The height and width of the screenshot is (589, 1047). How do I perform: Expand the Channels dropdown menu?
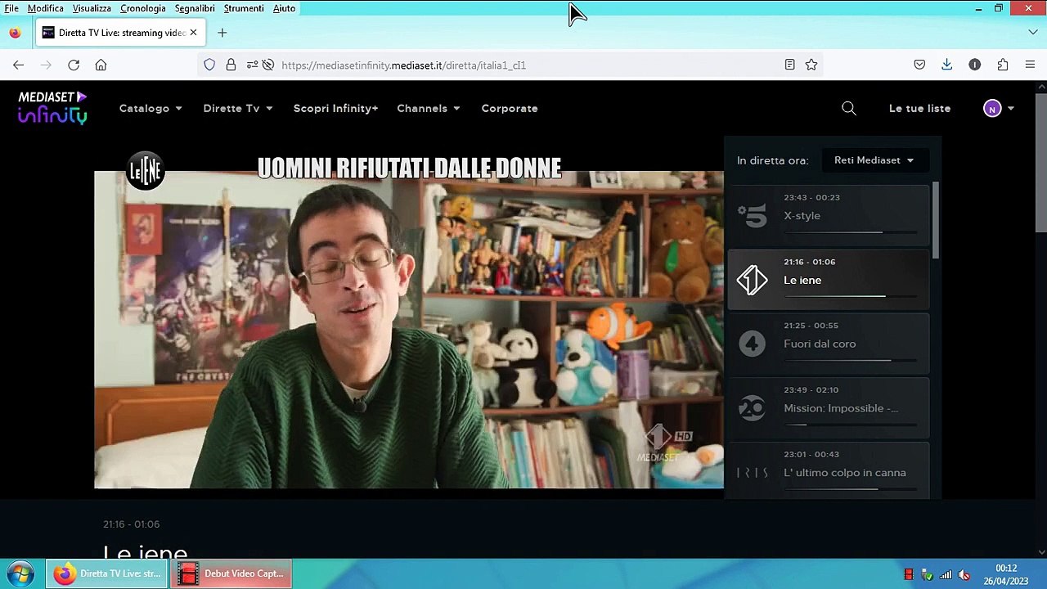point(429,108)
